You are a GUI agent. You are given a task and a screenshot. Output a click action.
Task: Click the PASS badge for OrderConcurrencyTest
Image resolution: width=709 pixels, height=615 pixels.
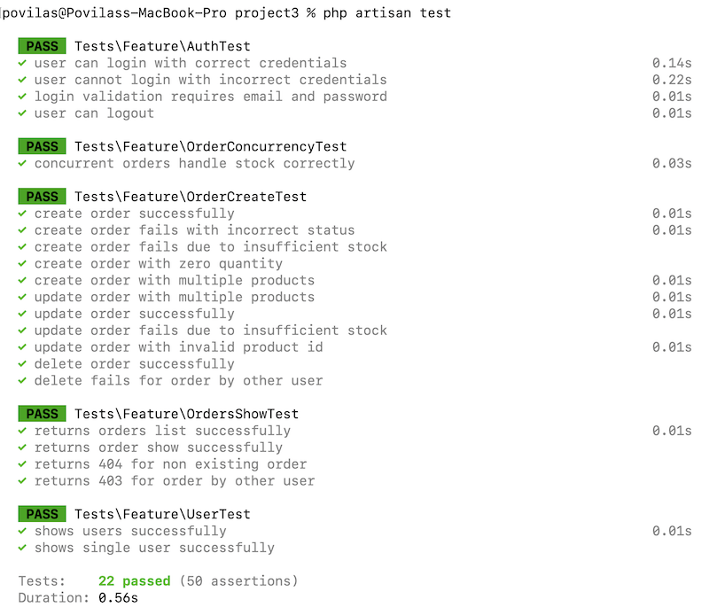pyautogui.click(x=42, y=147)
